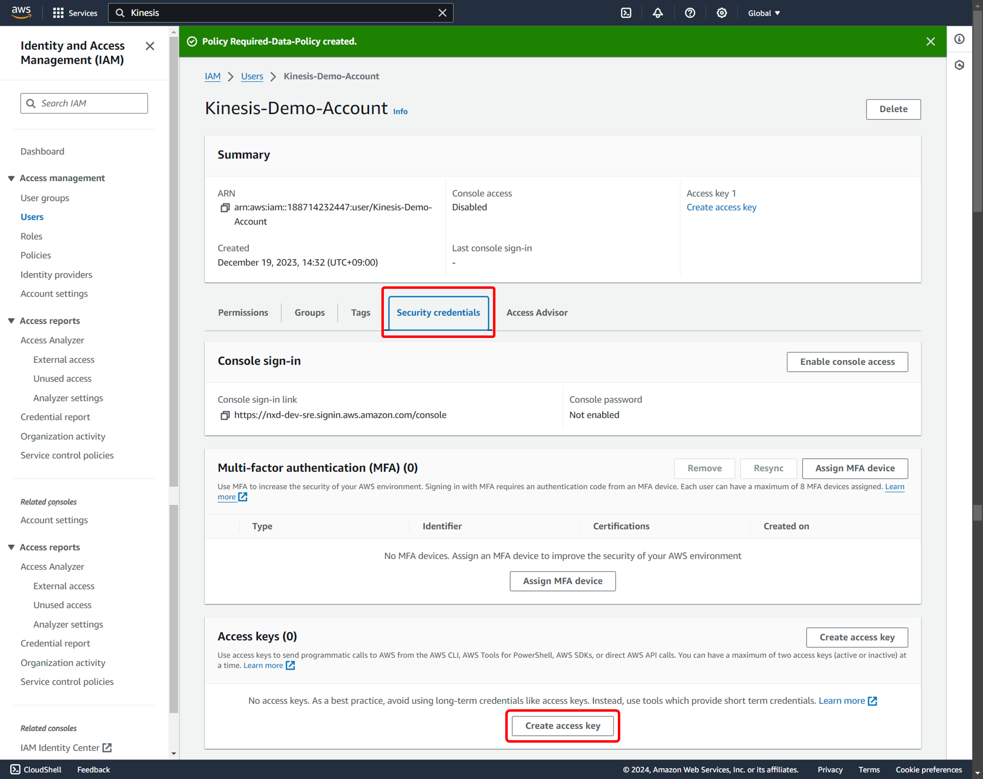Delete the Kinesis-Demo-Account user

click(893, 109)
